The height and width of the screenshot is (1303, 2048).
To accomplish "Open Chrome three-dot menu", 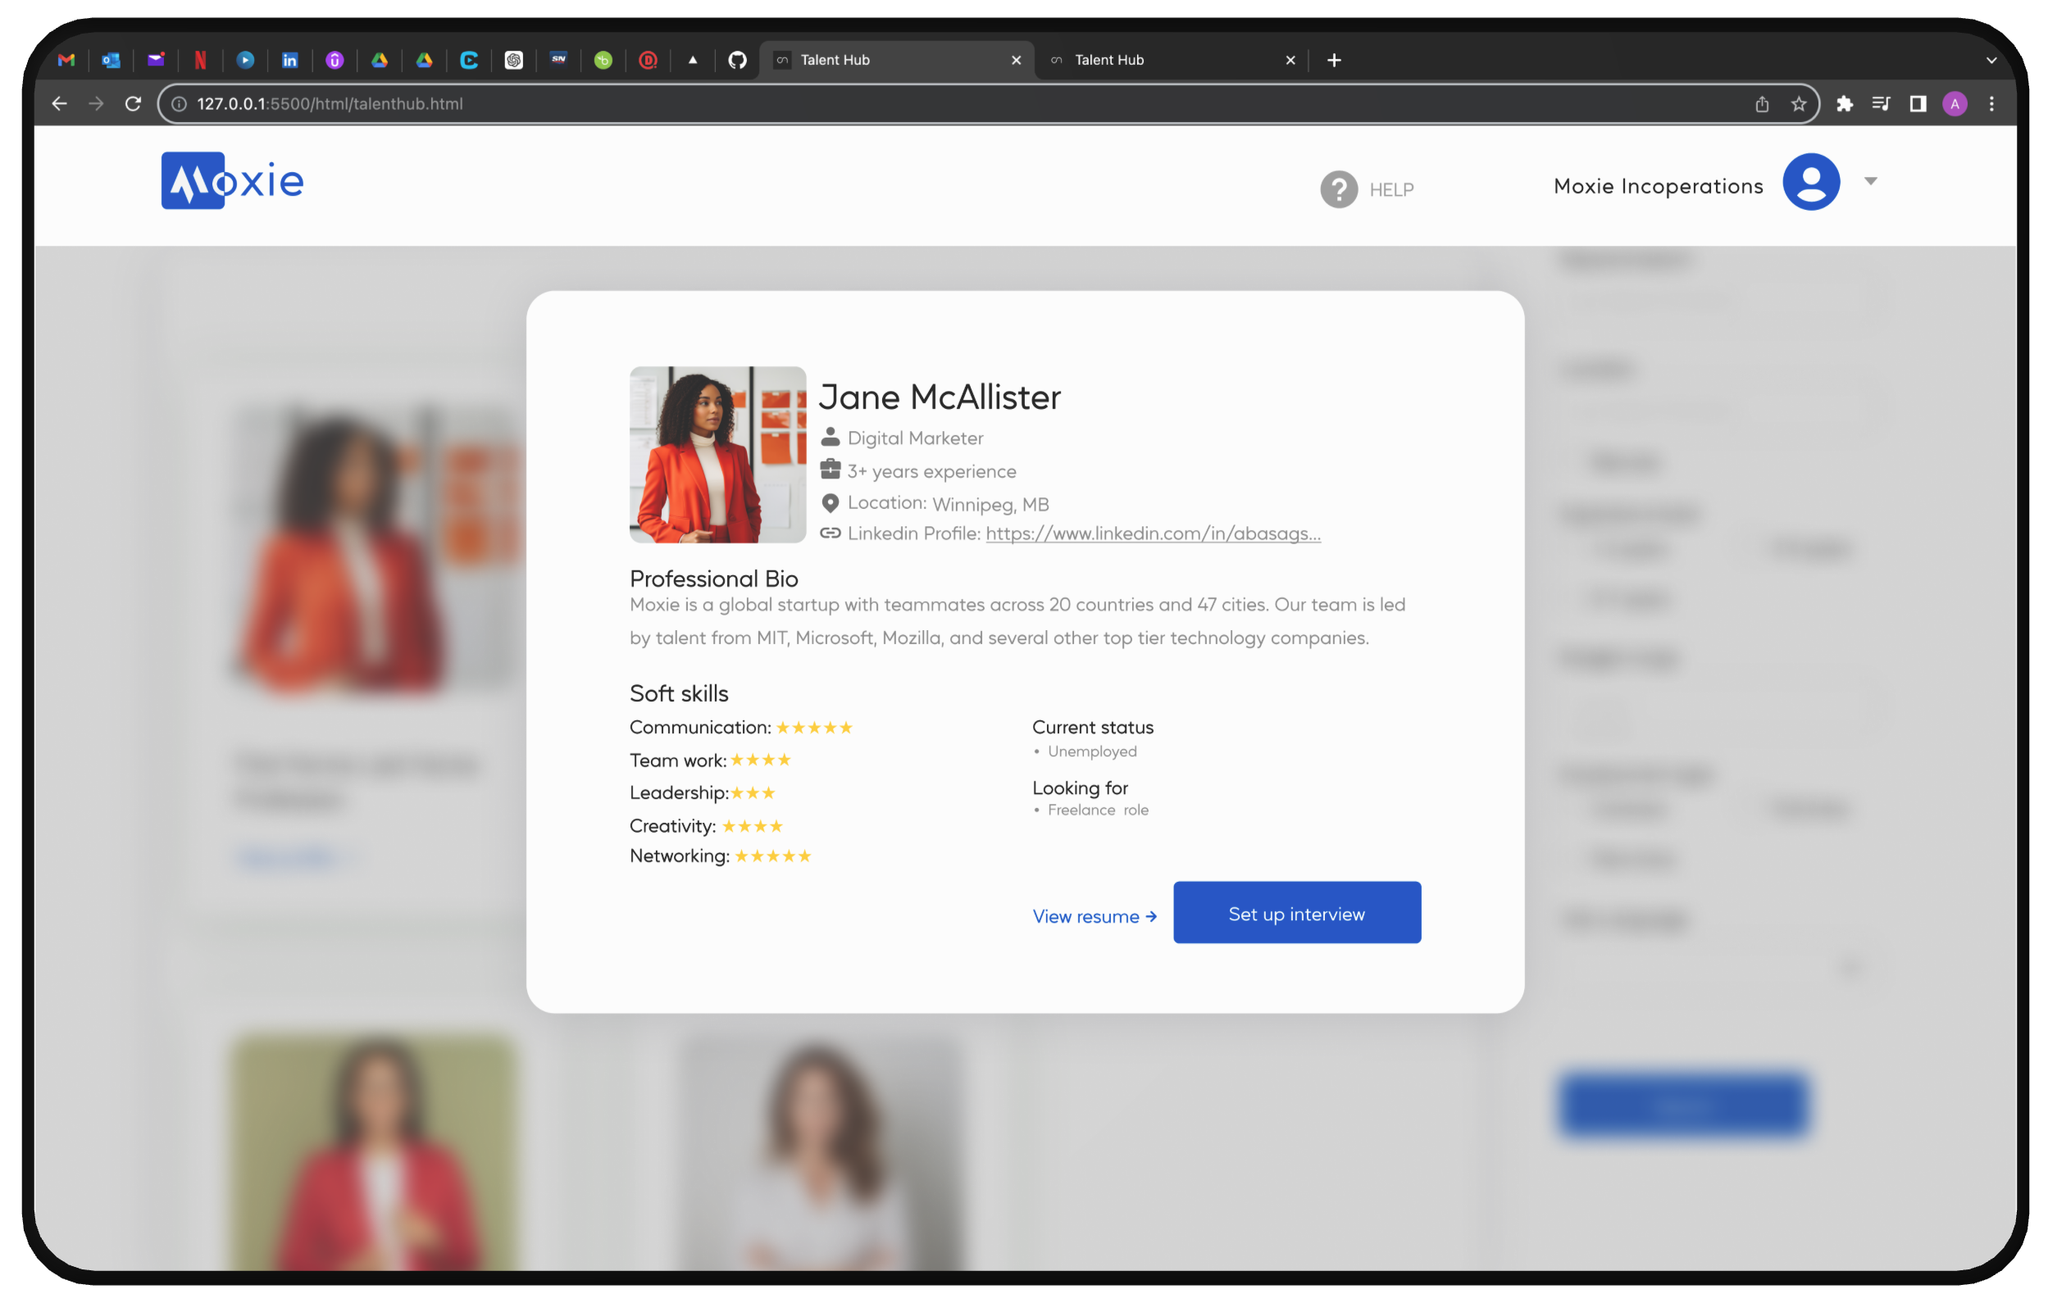I will pyautogui.click(x=1991, y=104).
